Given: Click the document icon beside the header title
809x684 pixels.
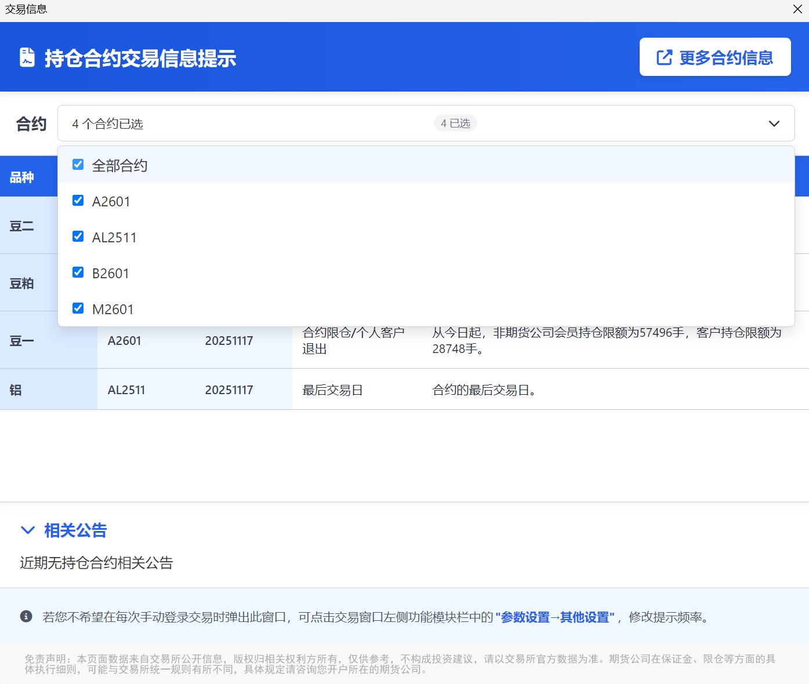Looking at the screenshot, I should click(x=27, y=57).
